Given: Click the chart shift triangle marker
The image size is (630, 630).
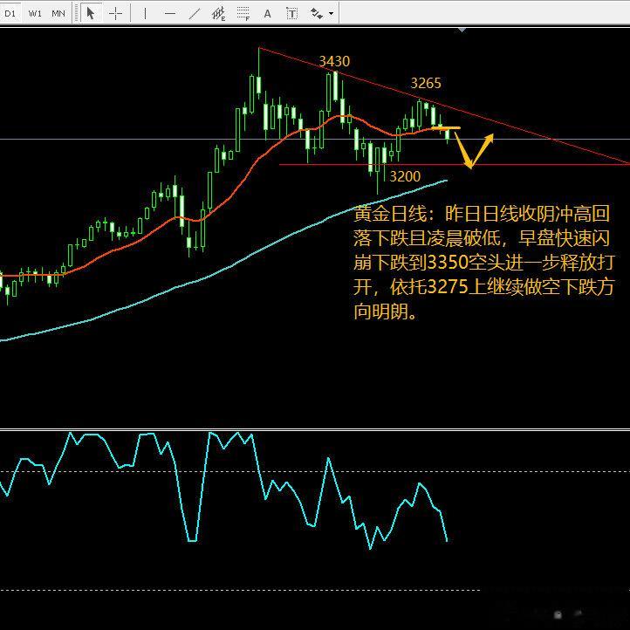Looking at the screenshot, I should (462, 31).
